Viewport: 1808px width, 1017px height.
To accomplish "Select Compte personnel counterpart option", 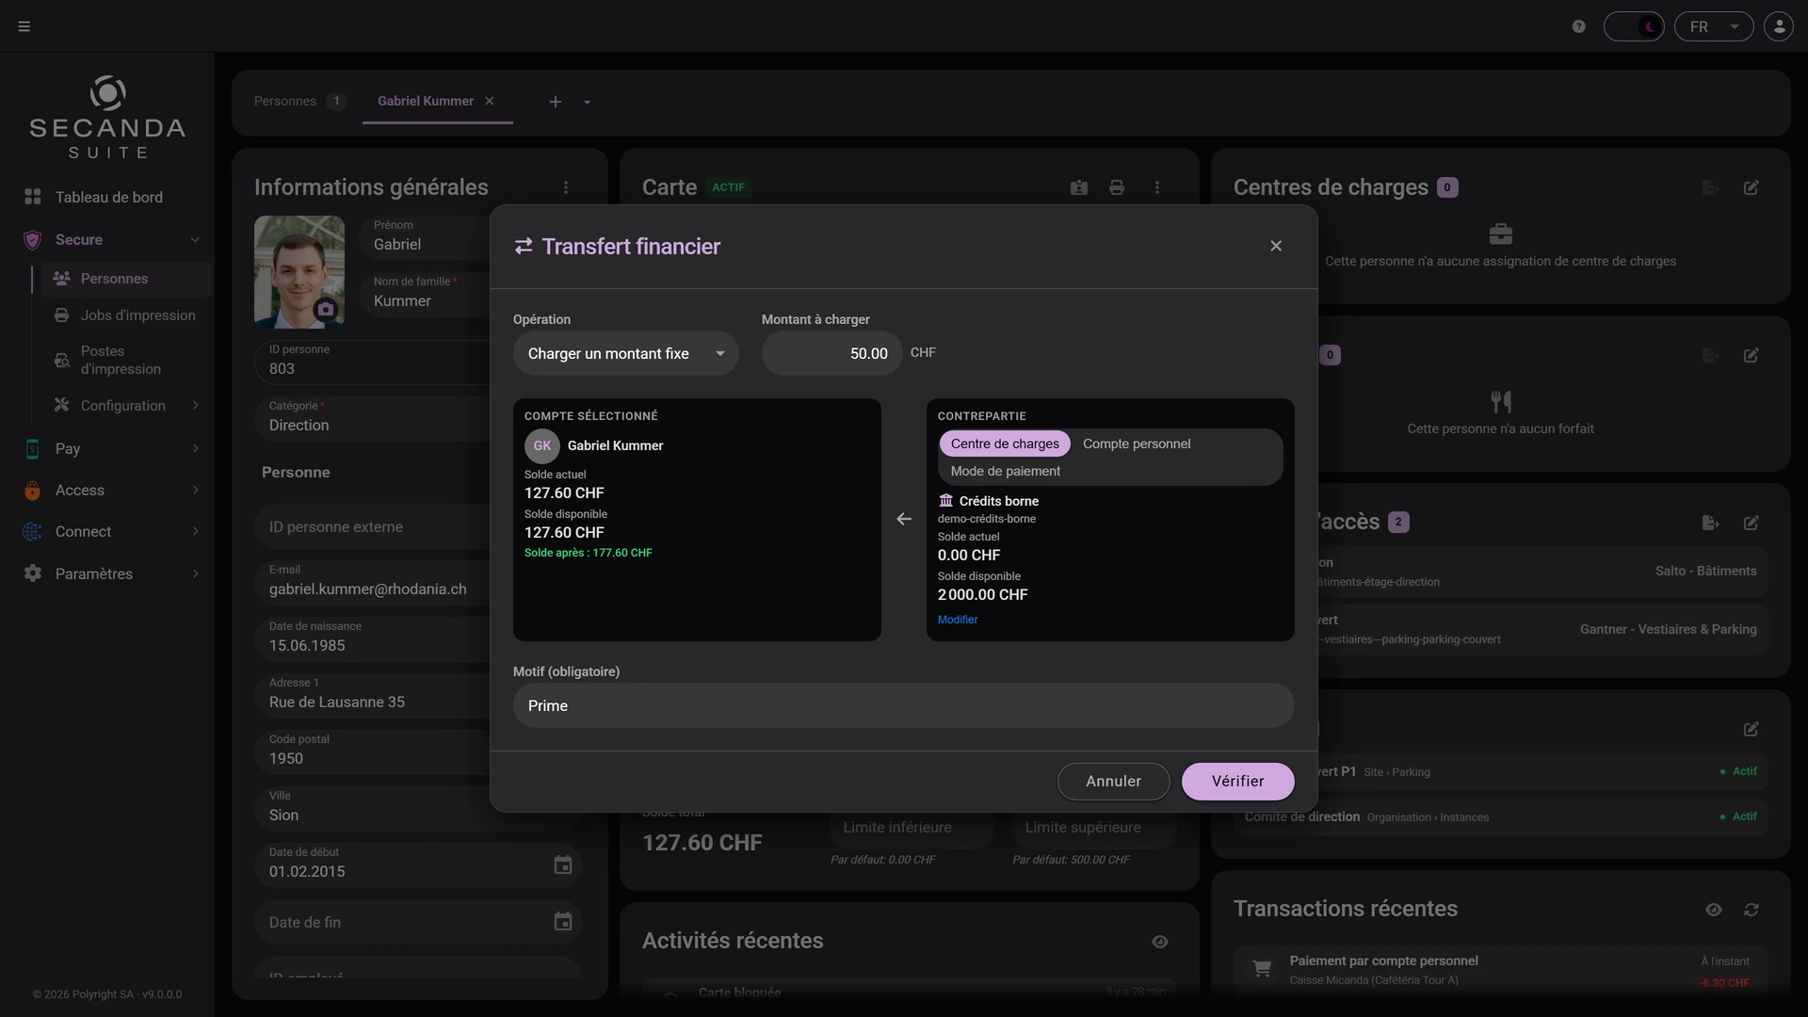I will pyautogui.click(x=1137, y=444).
